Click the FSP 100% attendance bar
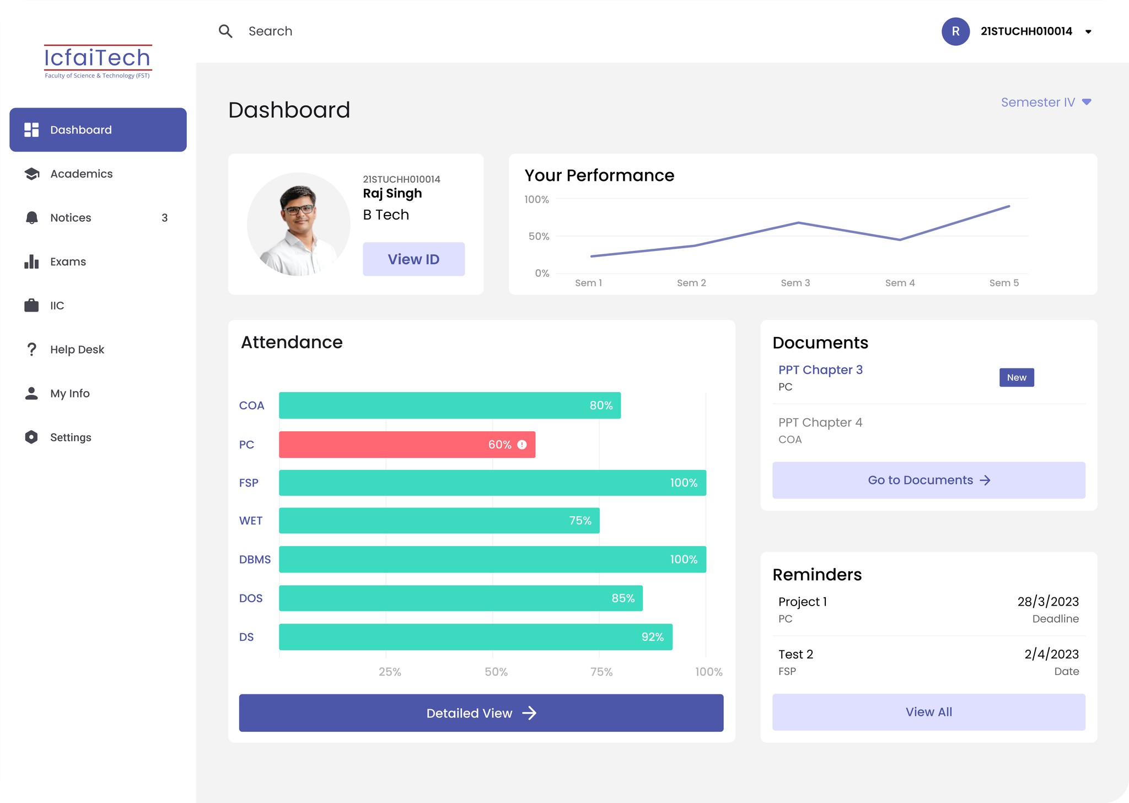The image size is (1129, 803). (492, 483)
